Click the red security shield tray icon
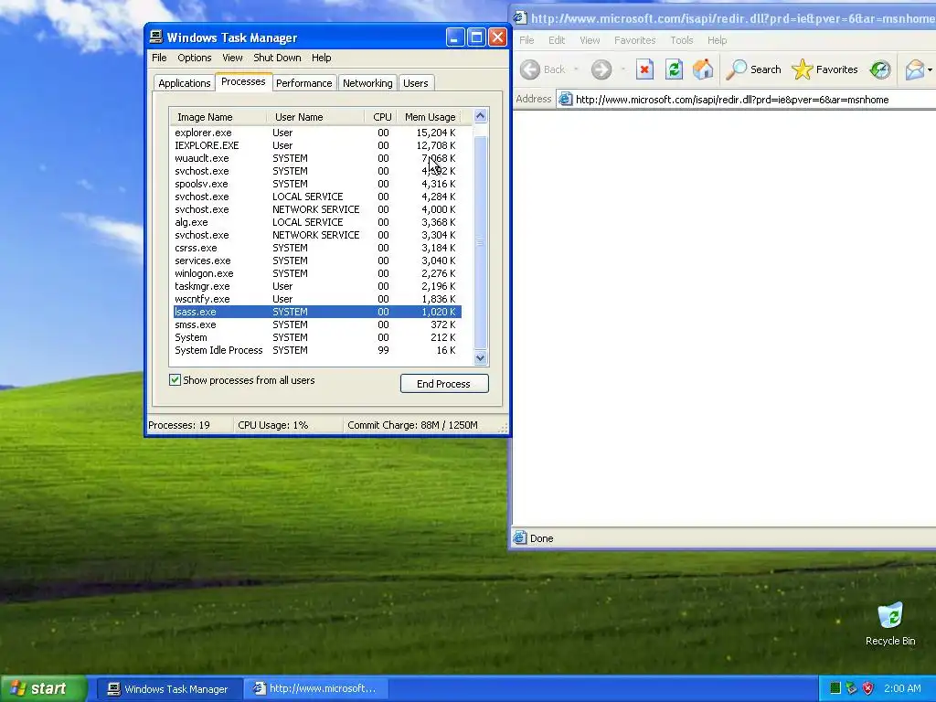936x702 pixels. 868,688
